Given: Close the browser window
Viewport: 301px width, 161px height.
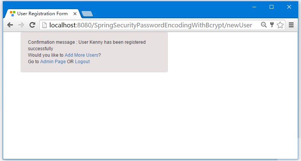Looking at the screenshot, I should click(289, 7).
